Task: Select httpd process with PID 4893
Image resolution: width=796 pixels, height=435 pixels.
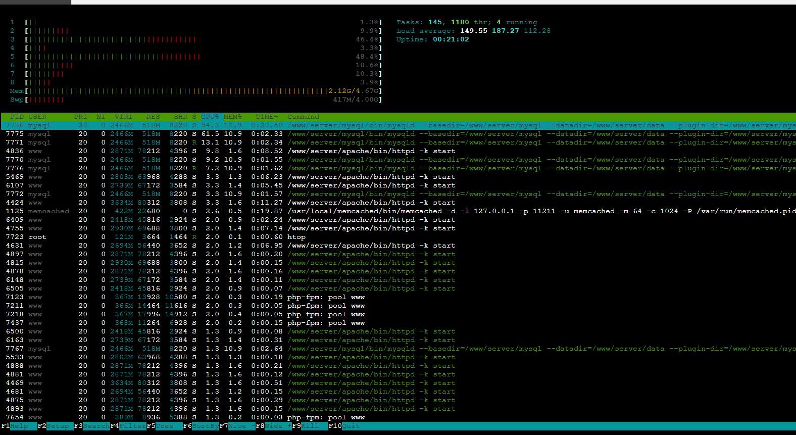Action: click(398, 409)
